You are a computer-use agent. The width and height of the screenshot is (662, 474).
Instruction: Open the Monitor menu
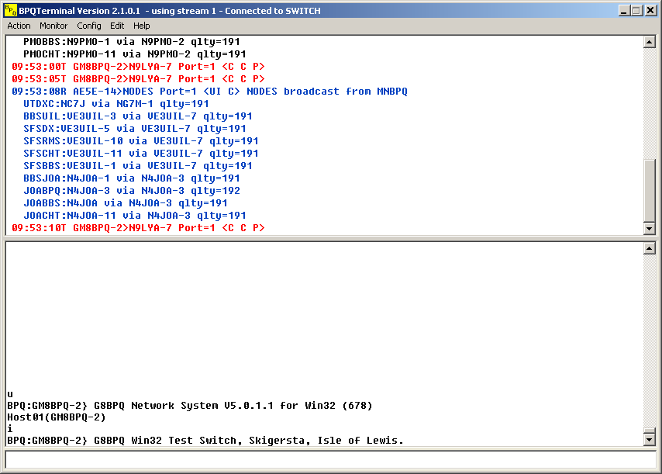[53, 26]
